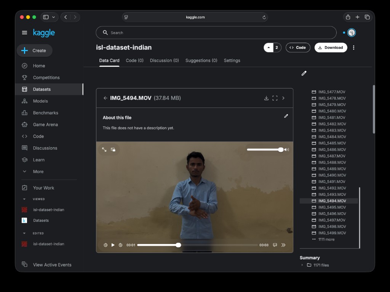This screenshot has width=390, height=292.
Task: Click the Create button
Action: [35, 51]
